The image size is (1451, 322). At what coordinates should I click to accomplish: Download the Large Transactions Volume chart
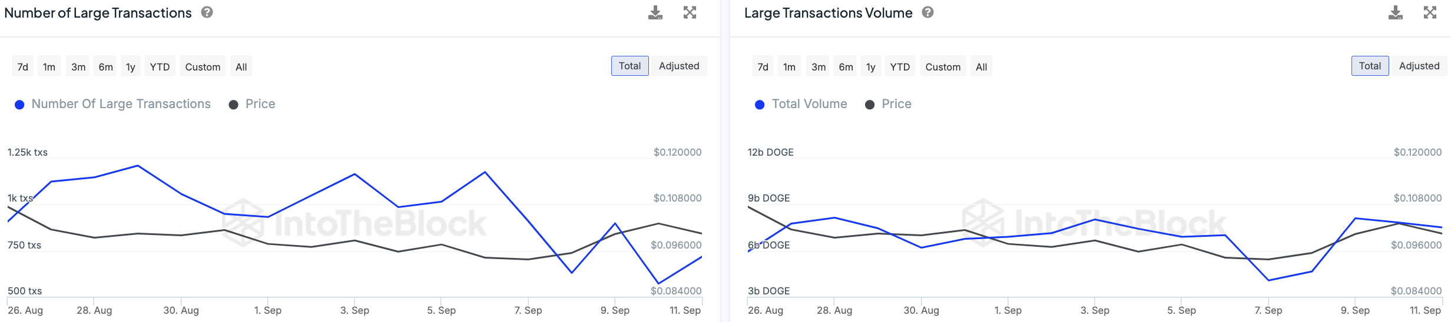point(1395,13)
